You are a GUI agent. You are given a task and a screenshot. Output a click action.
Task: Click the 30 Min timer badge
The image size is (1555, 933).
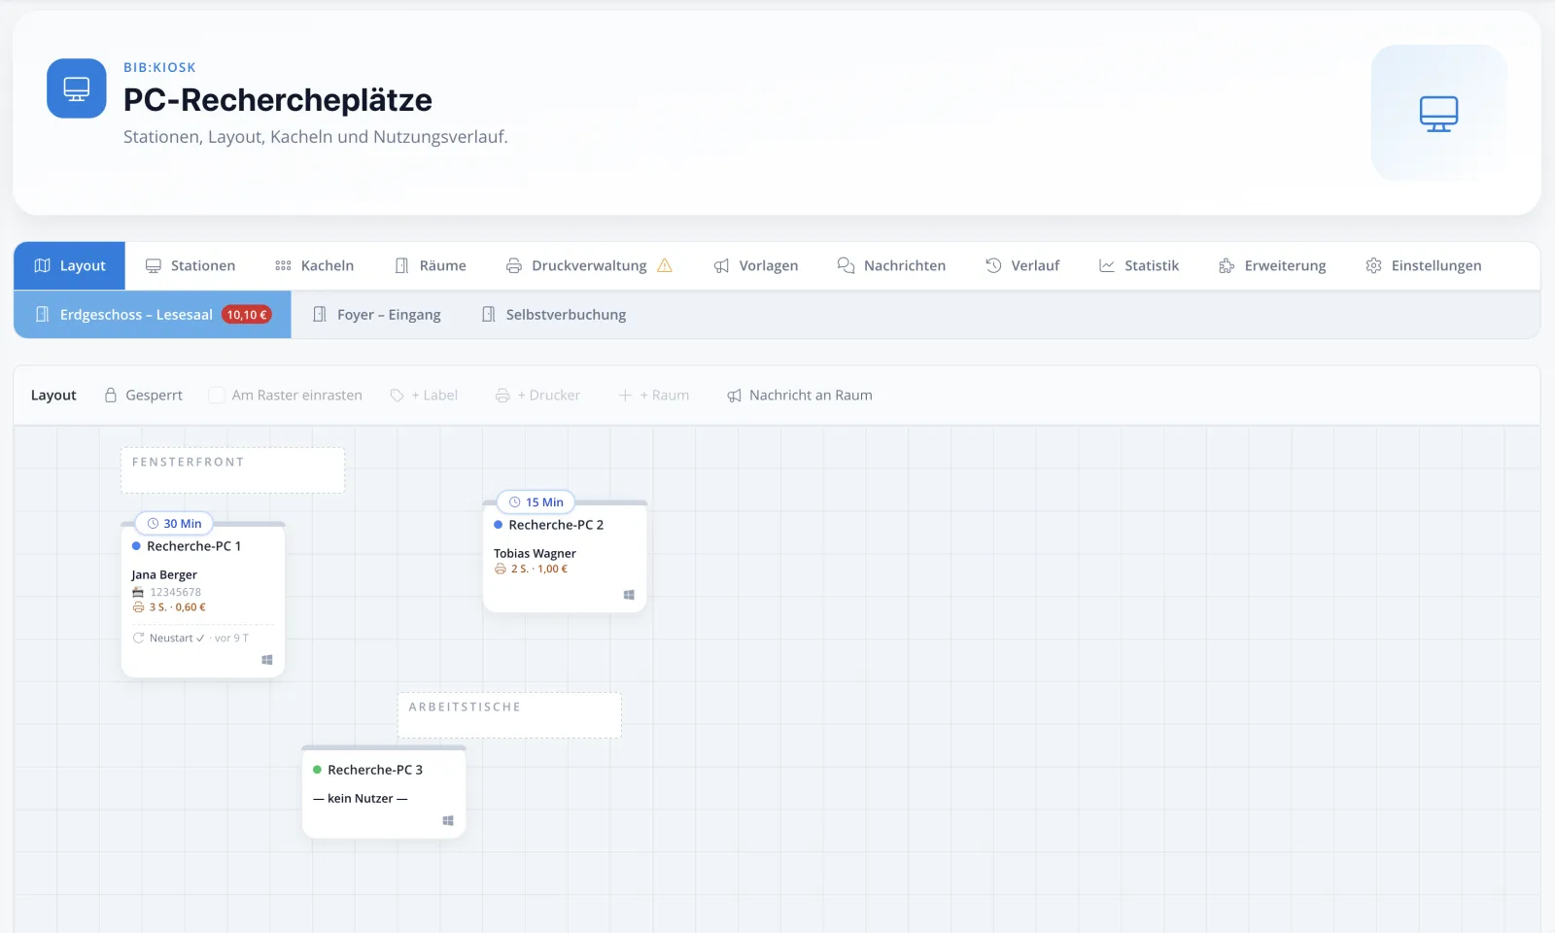tap(174, 524)
